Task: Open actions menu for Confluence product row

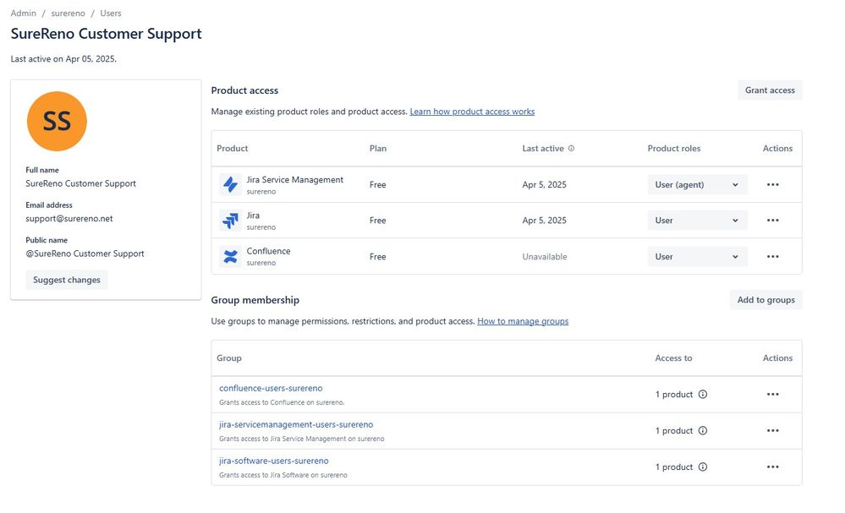Action: click(x=772, y=257)
